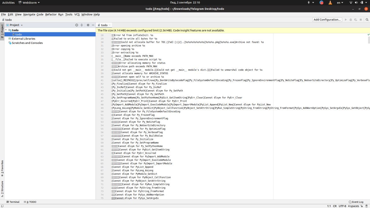
Task: Open the CR line separator selector
Action: tap(335, 206)
